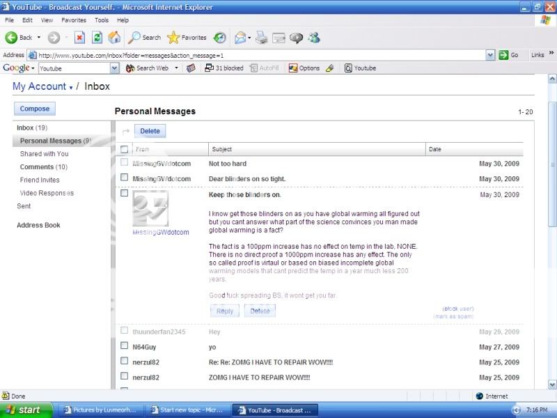Viewport: 557px width, 418px height.
Task: Open the Google logo menu arrow
Action: 33,68
